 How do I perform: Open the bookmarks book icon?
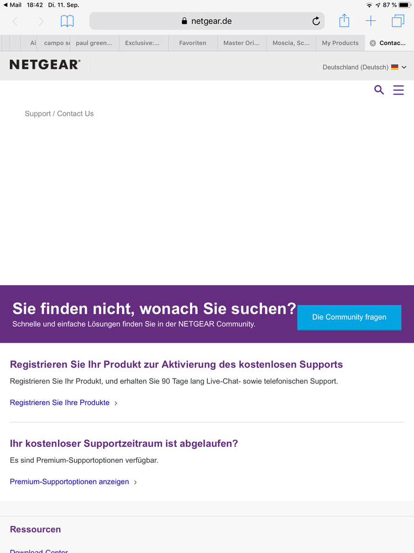[x=67, y=21]
